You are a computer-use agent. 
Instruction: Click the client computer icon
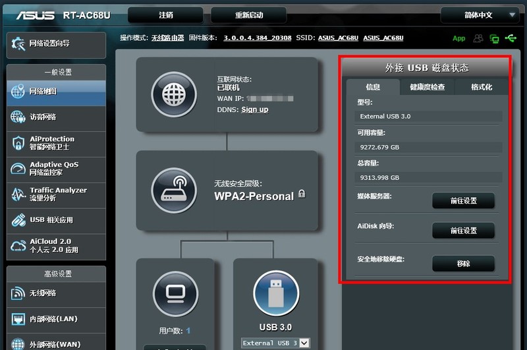(x=175, y=293)
